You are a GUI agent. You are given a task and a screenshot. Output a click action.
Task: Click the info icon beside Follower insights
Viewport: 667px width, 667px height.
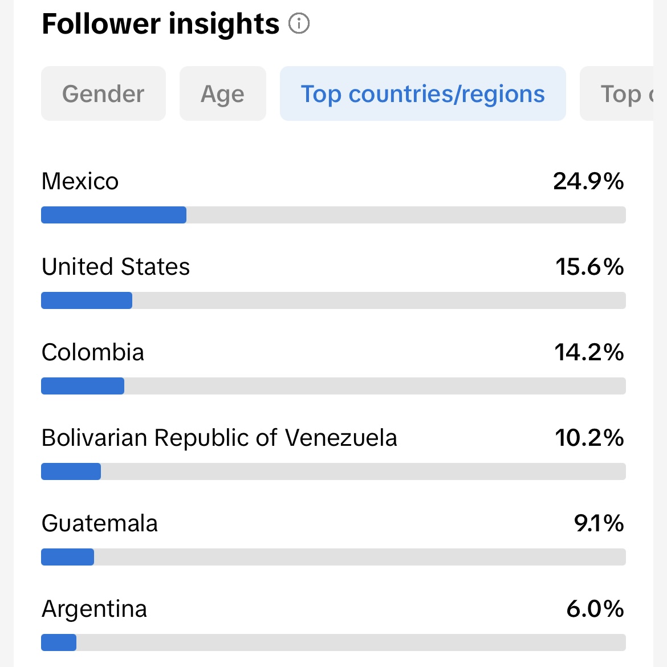tap(299, 23)
